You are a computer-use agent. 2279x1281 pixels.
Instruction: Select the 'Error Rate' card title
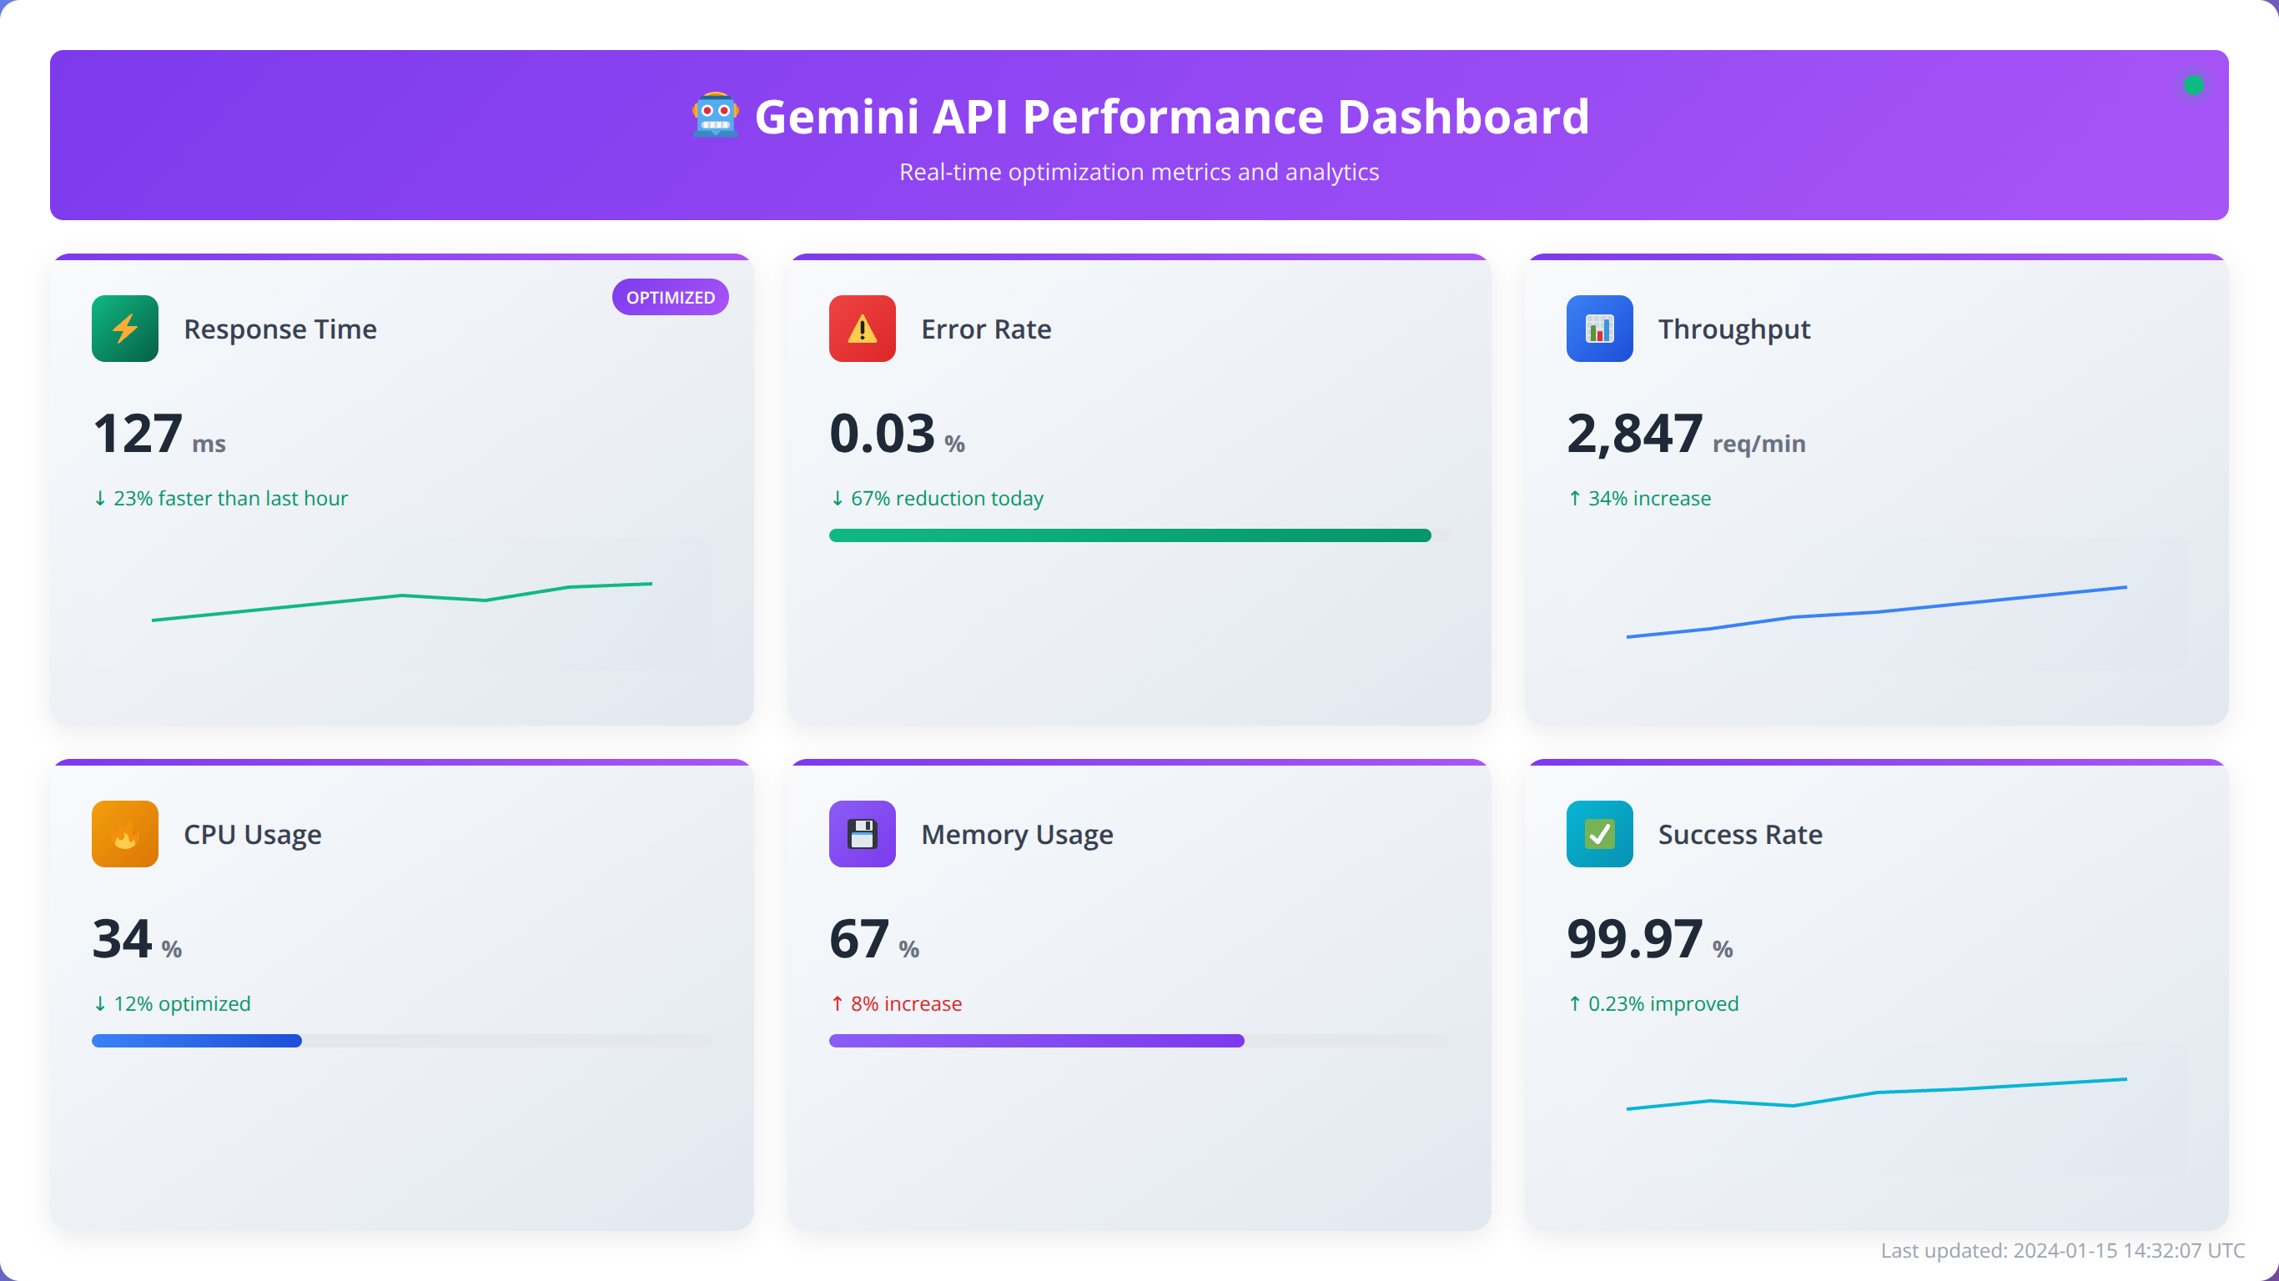click(987, 329)
